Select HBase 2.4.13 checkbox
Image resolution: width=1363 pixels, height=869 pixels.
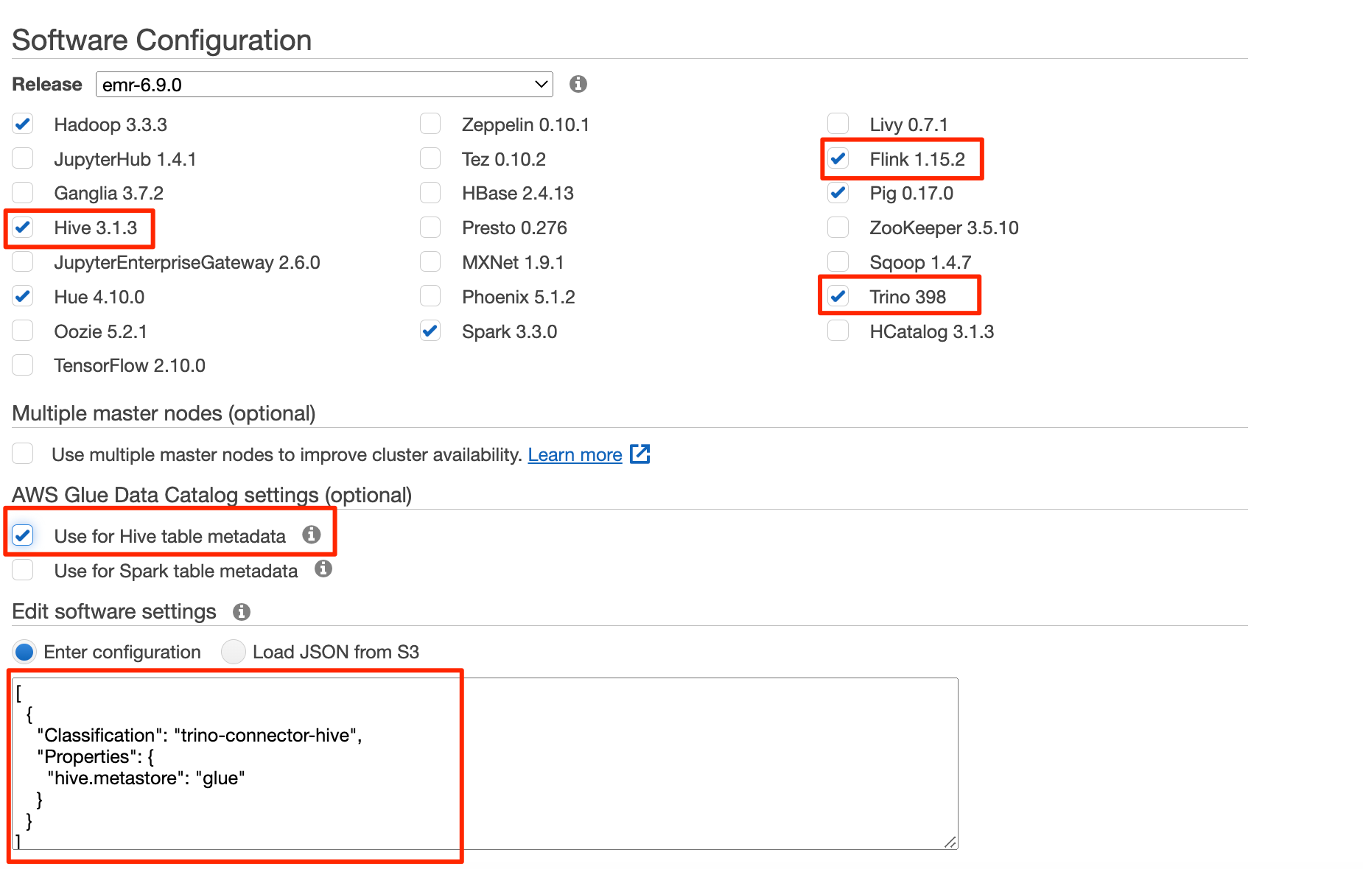[430, 193]
